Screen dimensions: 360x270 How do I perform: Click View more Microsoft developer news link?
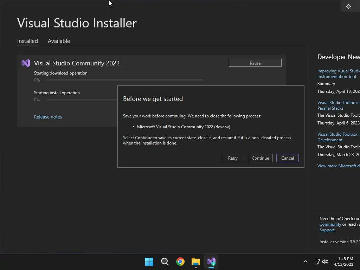pos(339,166)
